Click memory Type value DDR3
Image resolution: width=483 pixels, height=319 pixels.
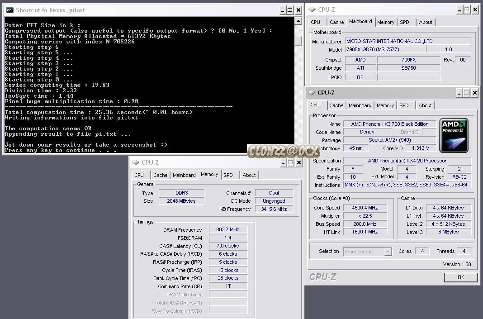pyautogui.click(x=181, y=193)
